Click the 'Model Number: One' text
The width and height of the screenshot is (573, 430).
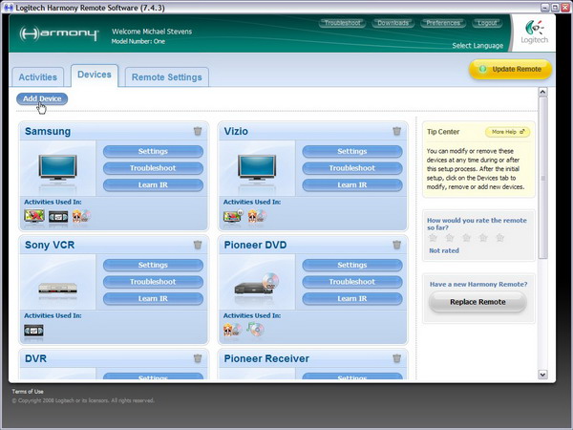[x=138, y=41]
